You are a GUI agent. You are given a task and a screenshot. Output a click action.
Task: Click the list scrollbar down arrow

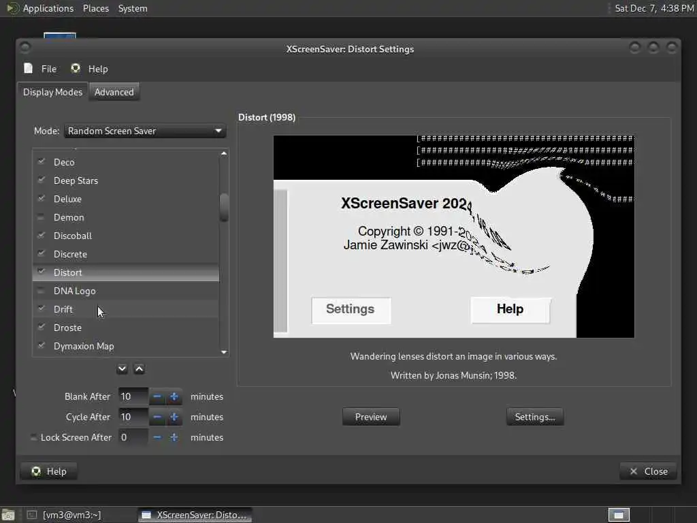point(224,352)
